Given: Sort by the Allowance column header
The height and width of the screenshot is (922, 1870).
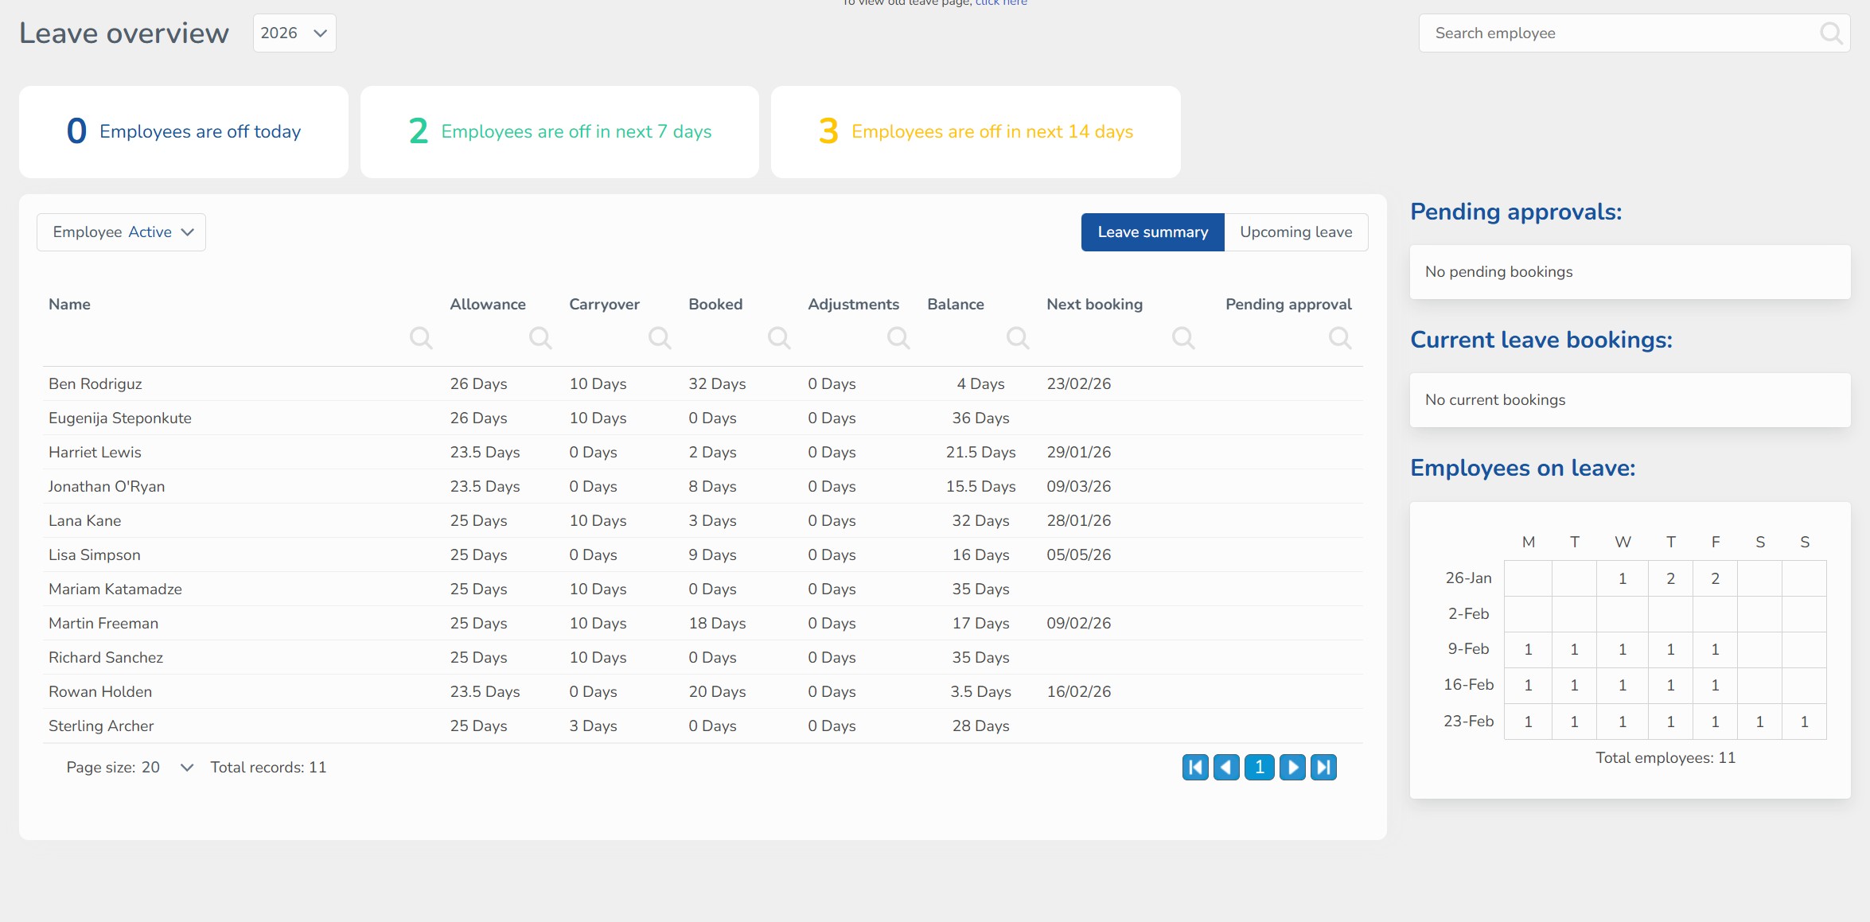Looking at the screenshot, I should point(488,305).
